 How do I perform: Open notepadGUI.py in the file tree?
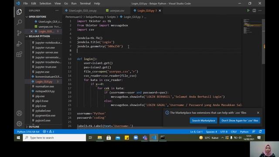point(45,91)
